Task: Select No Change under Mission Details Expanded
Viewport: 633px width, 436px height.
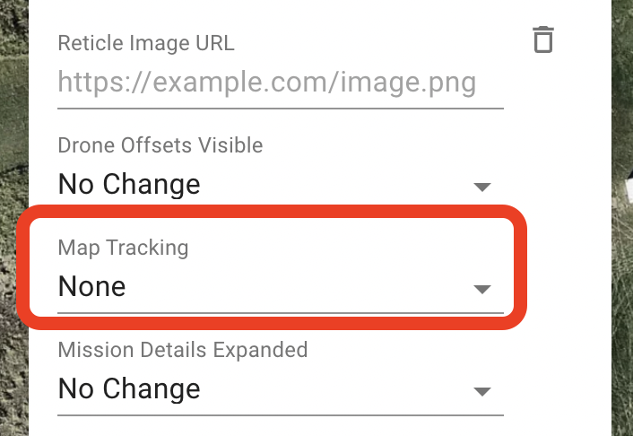Action: click(129, 388)
